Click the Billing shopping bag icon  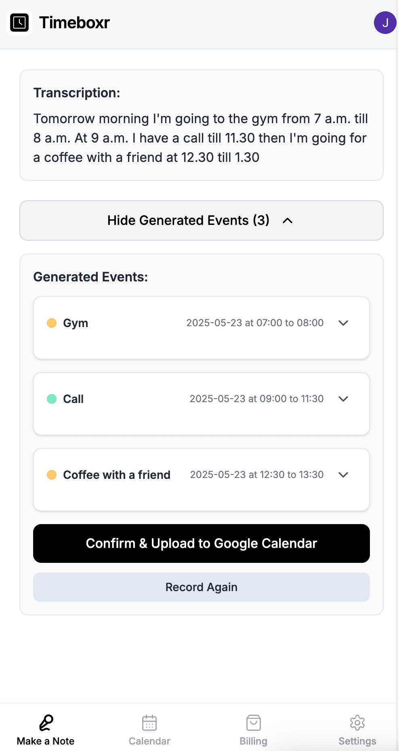[x=254, y=723]
